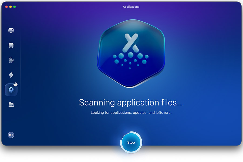Minimize window with yellow button
The width and height of the screenshot is (243, 162).
pos(11,7)
